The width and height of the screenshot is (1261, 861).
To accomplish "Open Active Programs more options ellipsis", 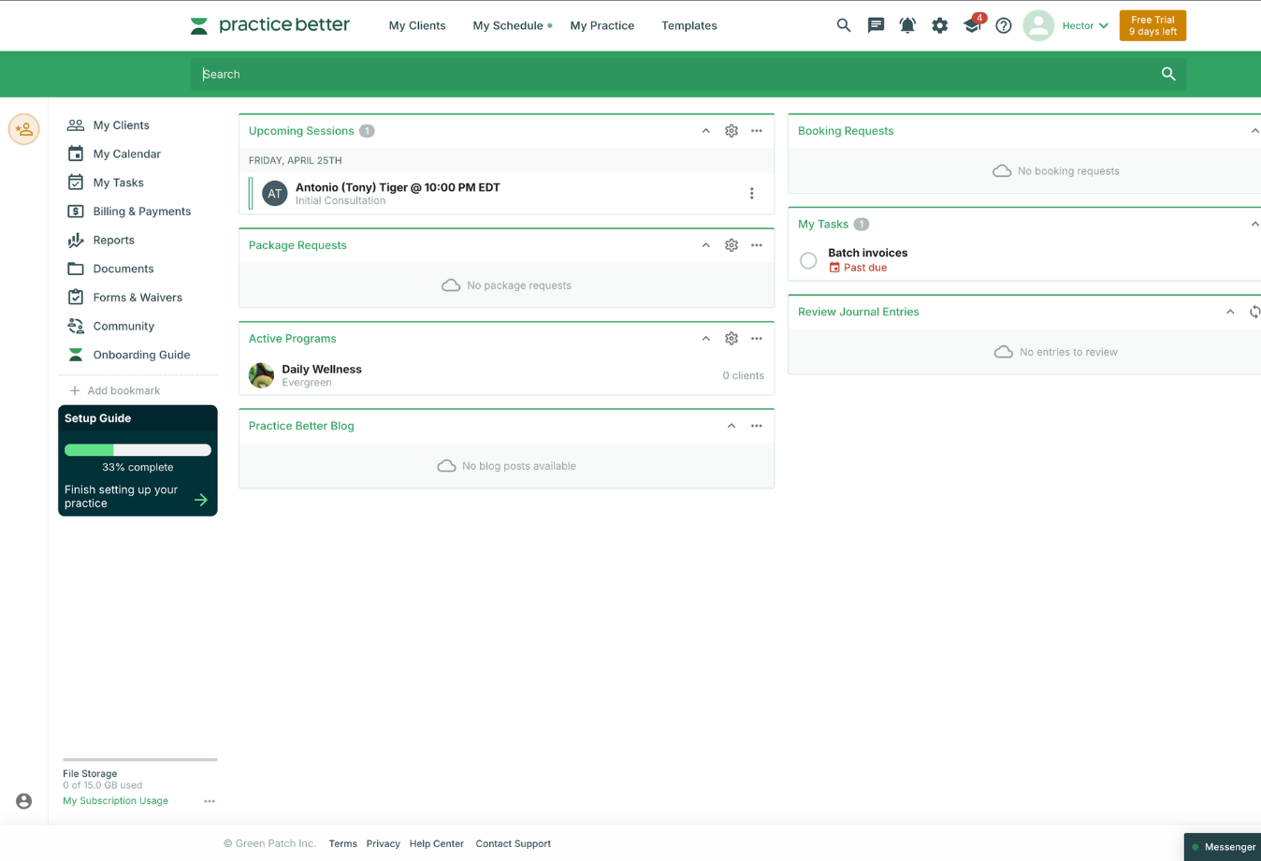I will 757,339.
